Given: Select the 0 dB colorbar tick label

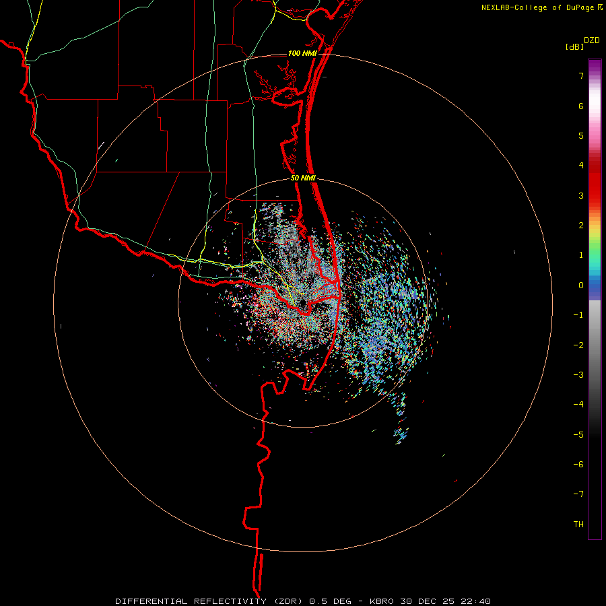Looking at the screenshot, I should pos(581,285).
